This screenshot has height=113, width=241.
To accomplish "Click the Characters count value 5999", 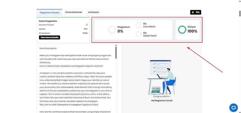I will (x=85, y=33).
